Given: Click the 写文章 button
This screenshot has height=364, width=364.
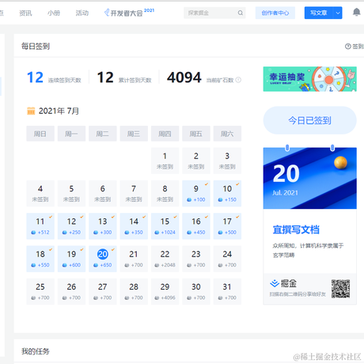Looking at the screenshot, I should tap(319, 13).
